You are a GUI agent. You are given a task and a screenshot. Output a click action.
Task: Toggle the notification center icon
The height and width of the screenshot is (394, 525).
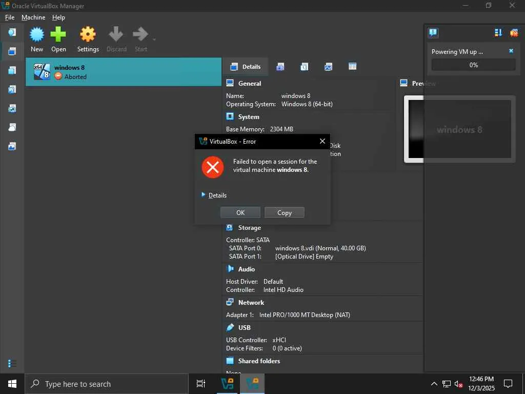coord(433,32)
